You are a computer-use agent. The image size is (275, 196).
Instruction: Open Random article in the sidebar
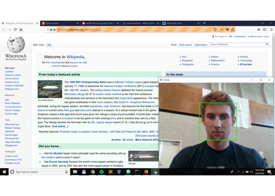(12, 82)
